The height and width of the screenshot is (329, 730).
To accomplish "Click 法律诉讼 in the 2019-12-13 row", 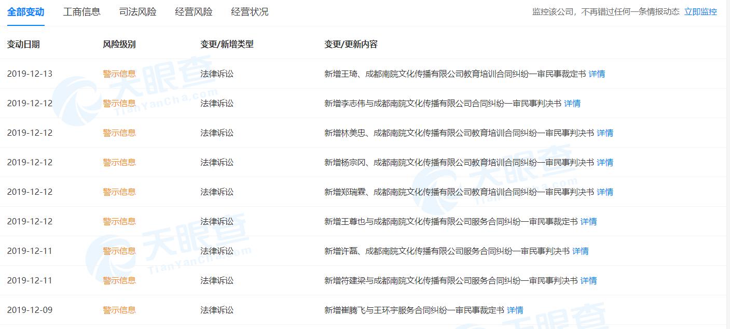I will 217,74.
